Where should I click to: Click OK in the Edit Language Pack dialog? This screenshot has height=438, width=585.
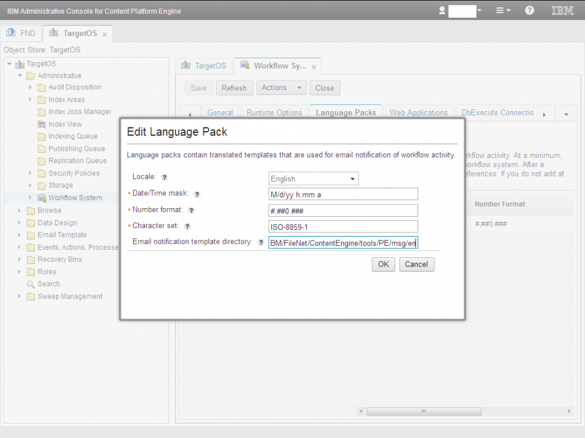click(383, 263)
